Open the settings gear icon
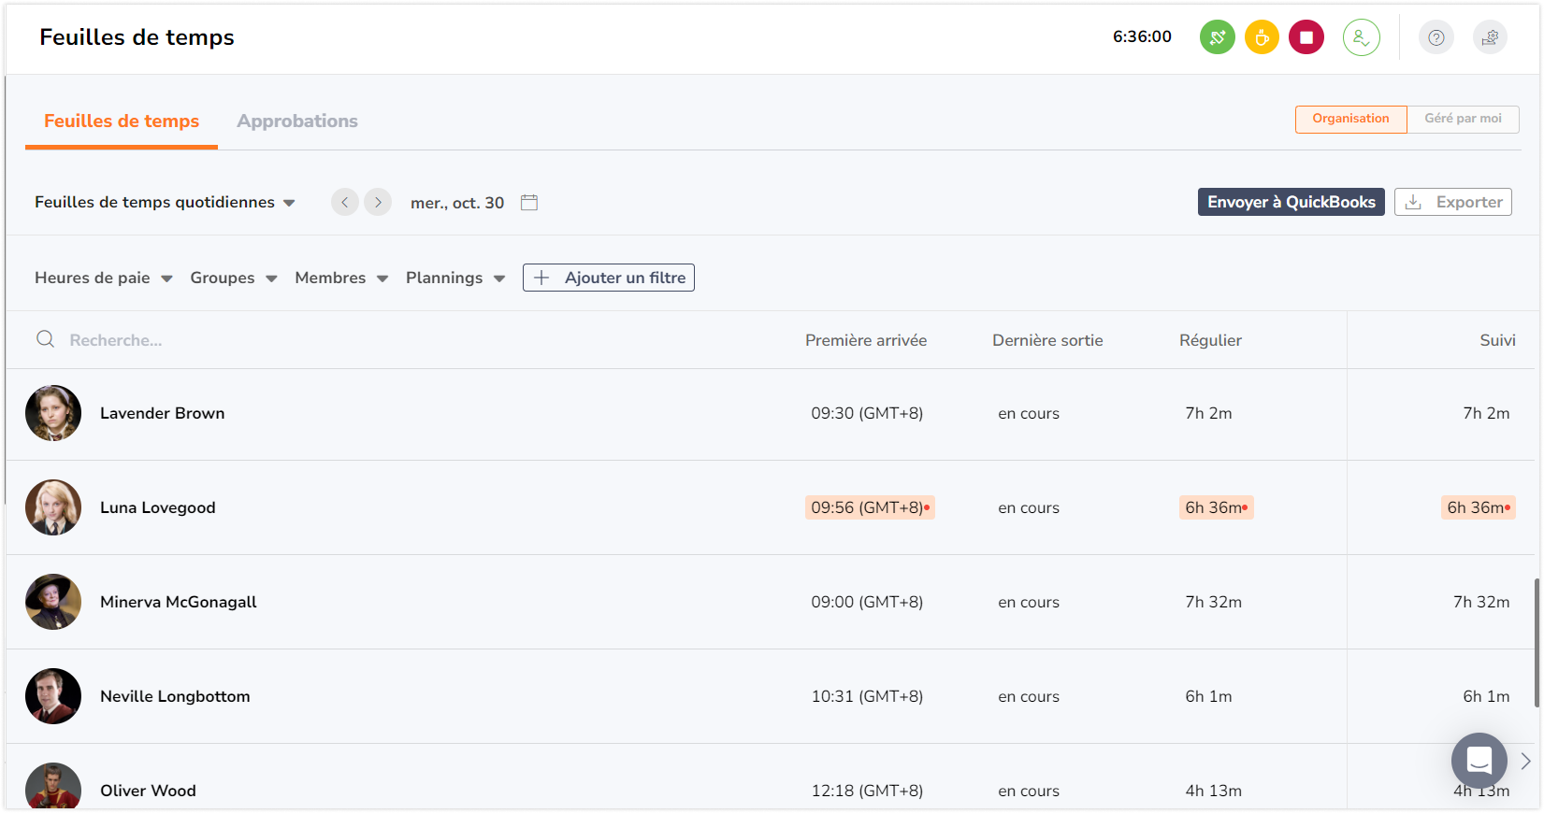 [x=1490, y=37]
